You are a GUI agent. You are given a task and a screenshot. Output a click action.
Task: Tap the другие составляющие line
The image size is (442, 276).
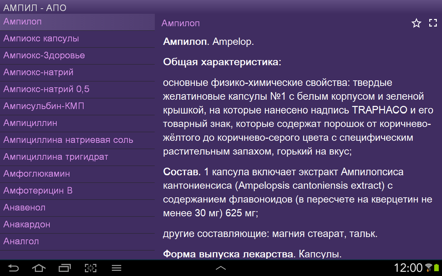tap(270, 234)
